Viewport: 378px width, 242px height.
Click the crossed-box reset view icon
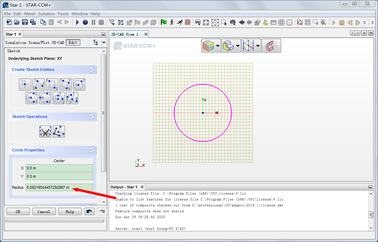[215, 22]
